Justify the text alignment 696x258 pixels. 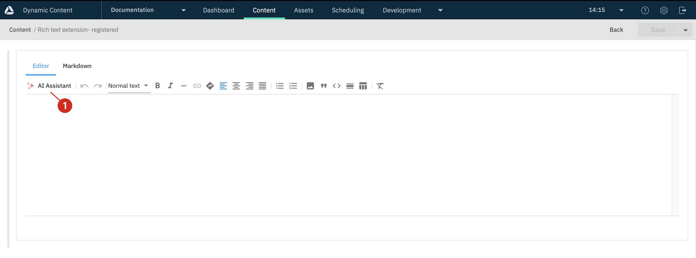(x=262, y=86)
